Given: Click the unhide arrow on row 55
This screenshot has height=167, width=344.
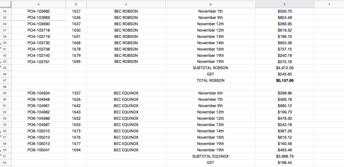Looking at the screenshot, I should tap(1, 132).
